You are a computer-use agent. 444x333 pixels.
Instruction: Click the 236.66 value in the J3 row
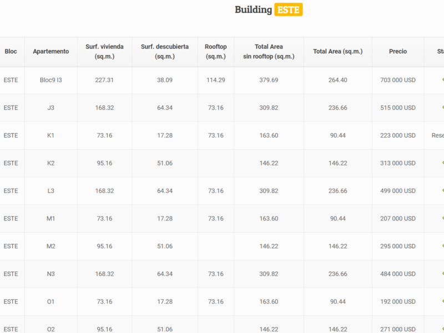(x=338, y=108)
